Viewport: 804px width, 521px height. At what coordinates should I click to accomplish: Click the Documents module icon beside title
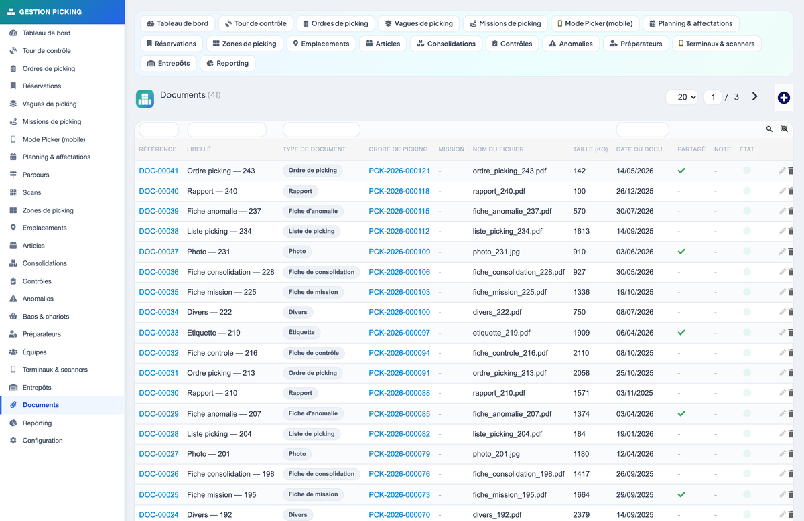coord(145,99)
